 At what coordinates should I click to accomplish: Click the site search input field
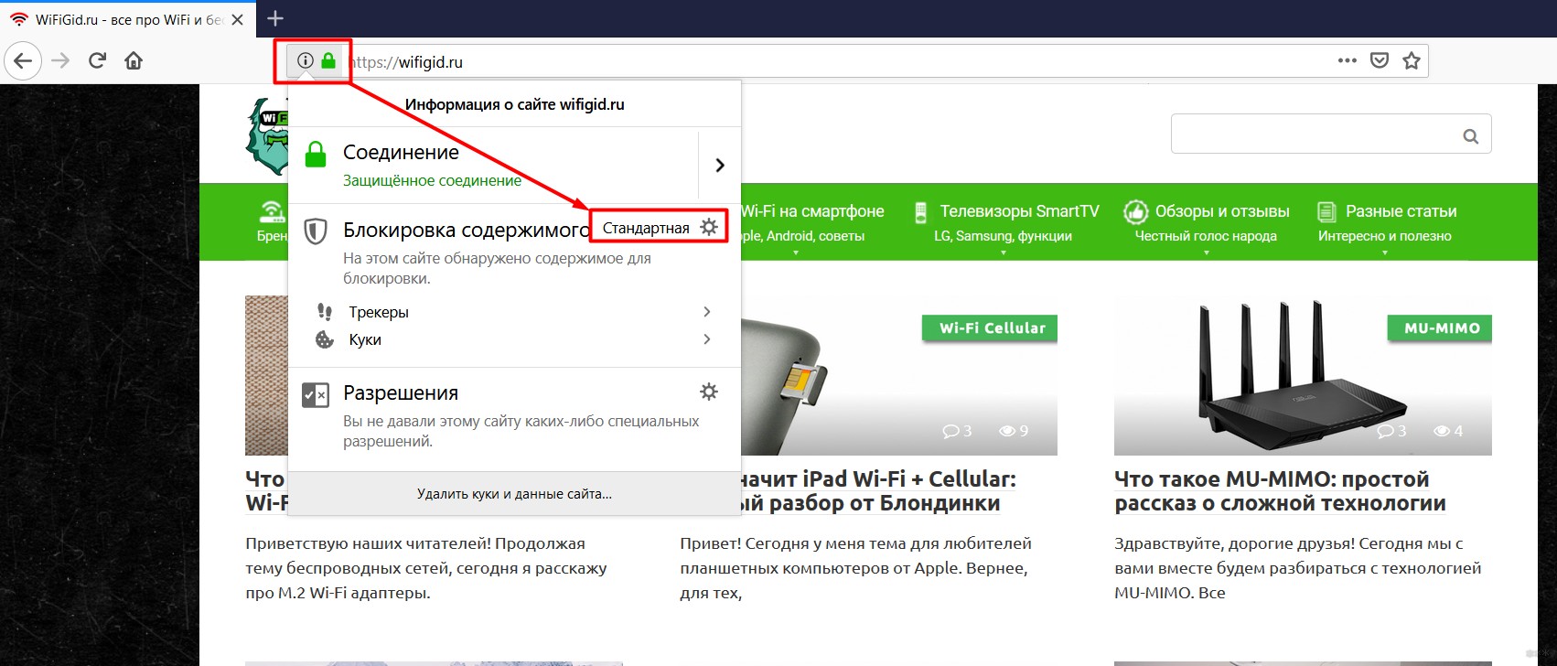(1331, 134)
